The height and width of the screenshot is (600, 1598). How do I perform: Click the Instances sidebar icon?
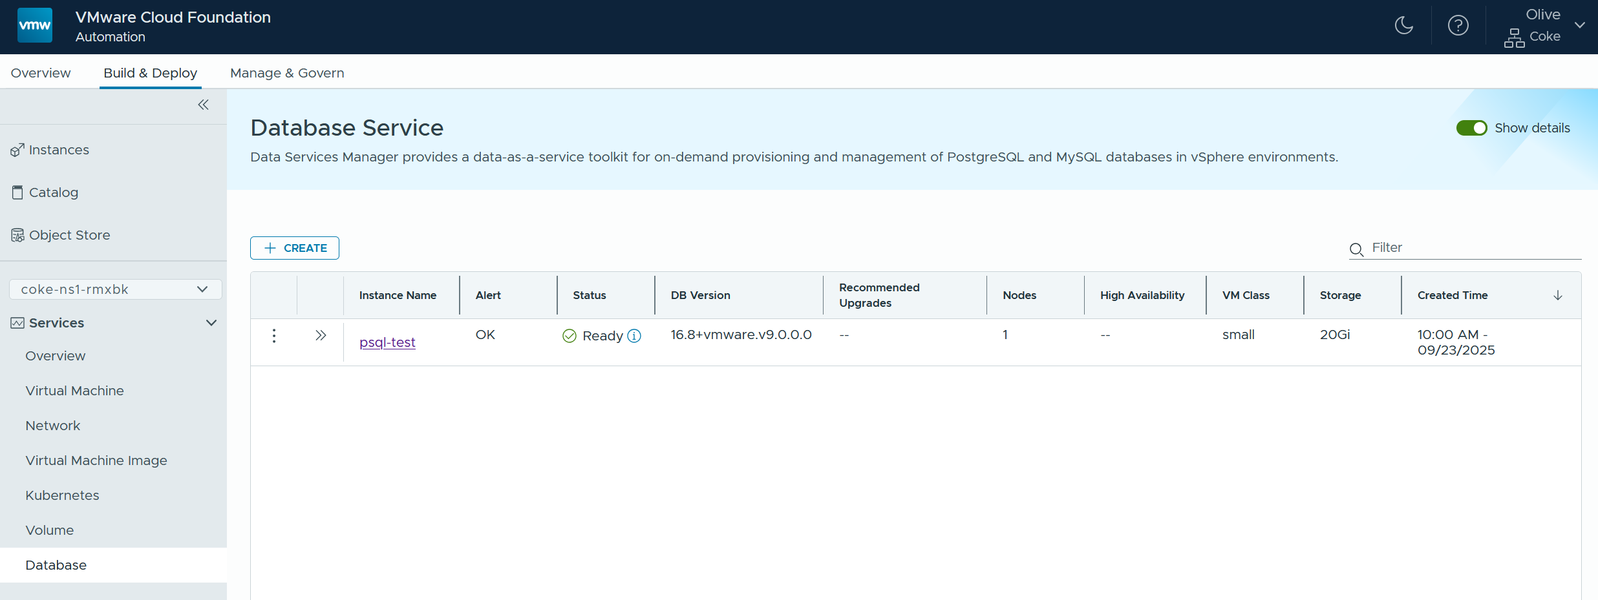(x=17, y=150)
